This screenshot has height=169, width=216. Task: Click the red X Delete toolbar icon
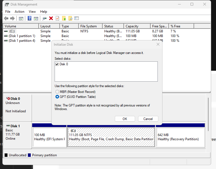[51, 18]
